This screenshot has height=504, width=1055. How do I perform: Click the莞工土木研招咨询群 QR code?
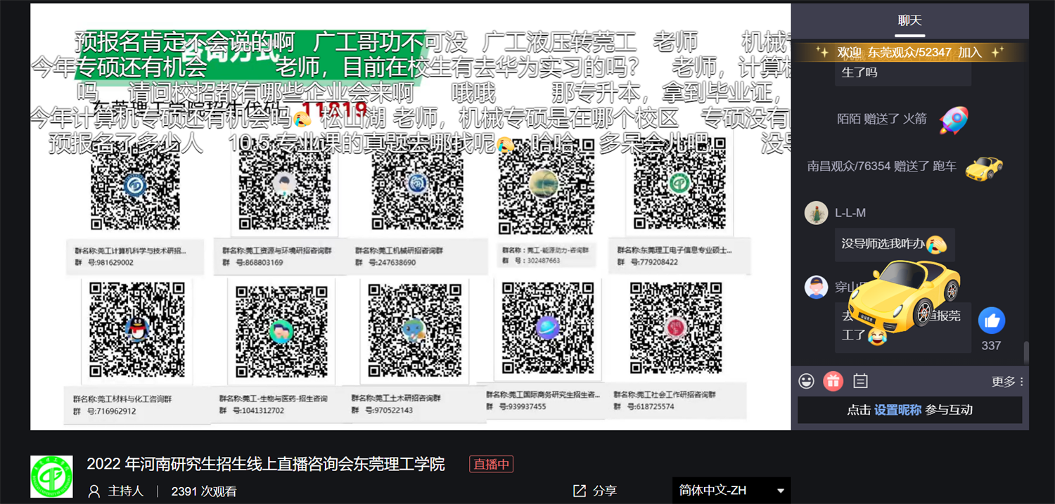click(x=414, y=329)
